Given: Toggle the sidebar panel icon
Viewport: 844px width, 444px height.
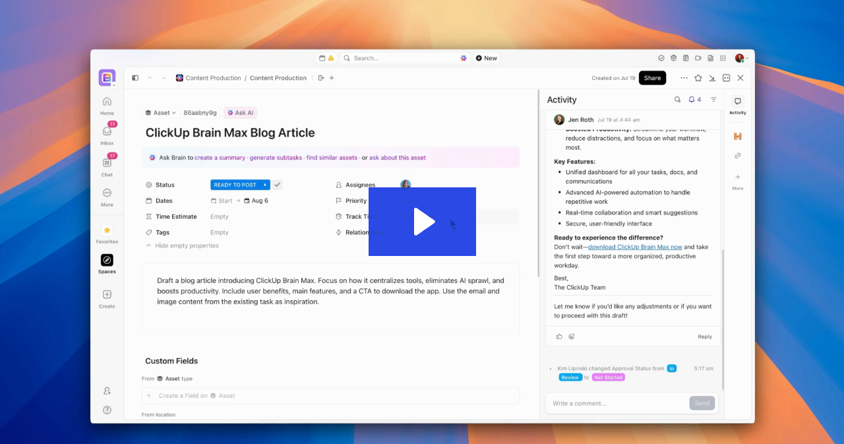Looking at the screenshot, I should (x=135, y=78).
